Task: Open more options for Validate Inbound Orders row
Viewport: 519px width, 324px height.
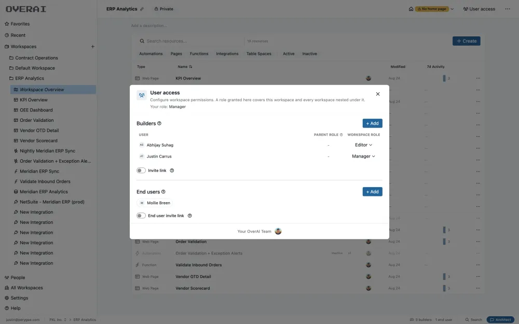Action: coord(478,265)
